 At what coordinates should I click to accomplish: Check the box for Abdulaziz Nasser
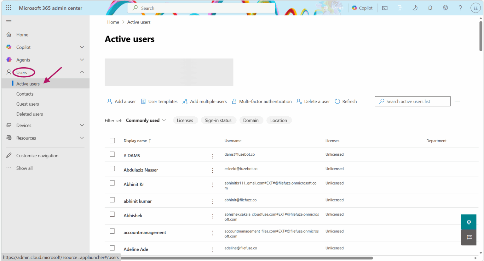112,169
